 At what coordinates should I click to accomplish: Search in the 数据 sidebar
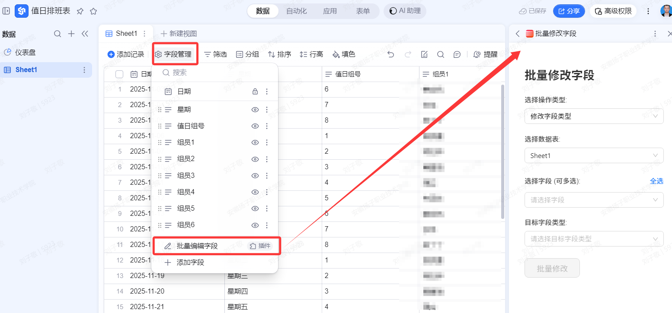pos(58,34)
